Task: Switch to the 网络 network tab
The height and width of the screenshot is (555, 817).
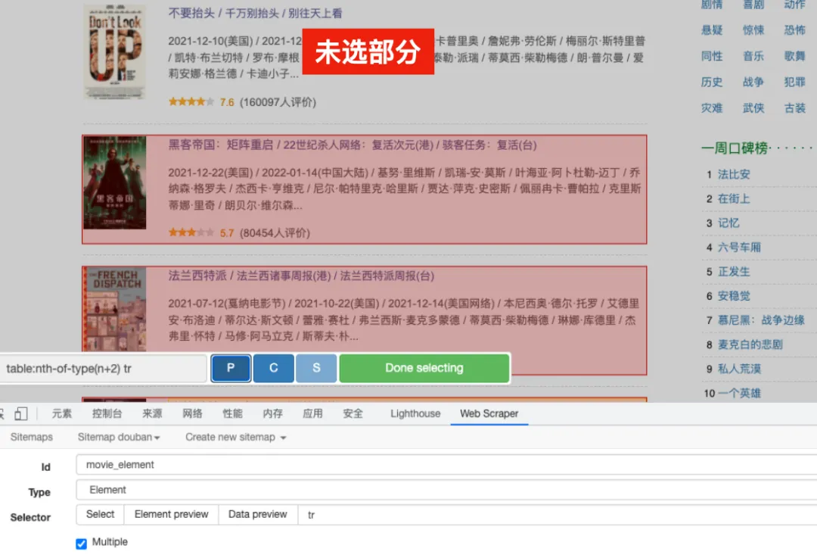Action: (192, 413)
